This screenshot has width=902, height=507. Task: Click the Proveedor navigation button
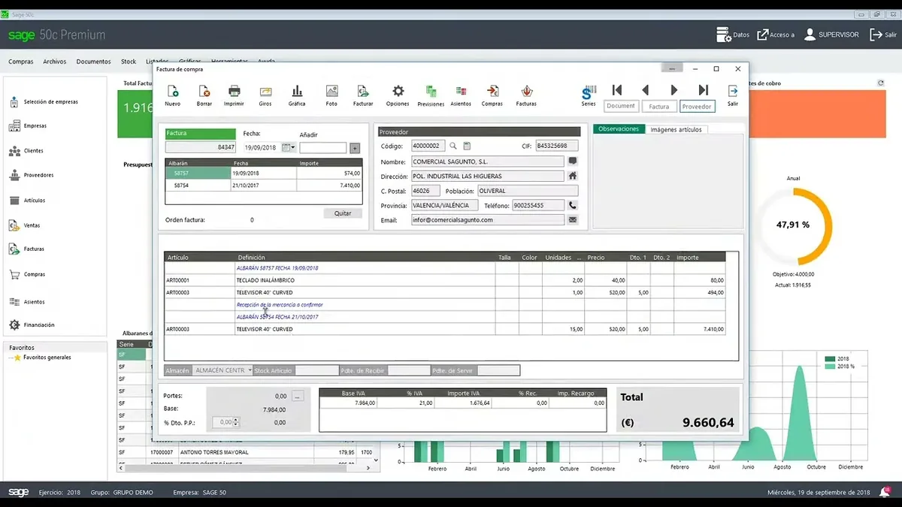point(697,107)
